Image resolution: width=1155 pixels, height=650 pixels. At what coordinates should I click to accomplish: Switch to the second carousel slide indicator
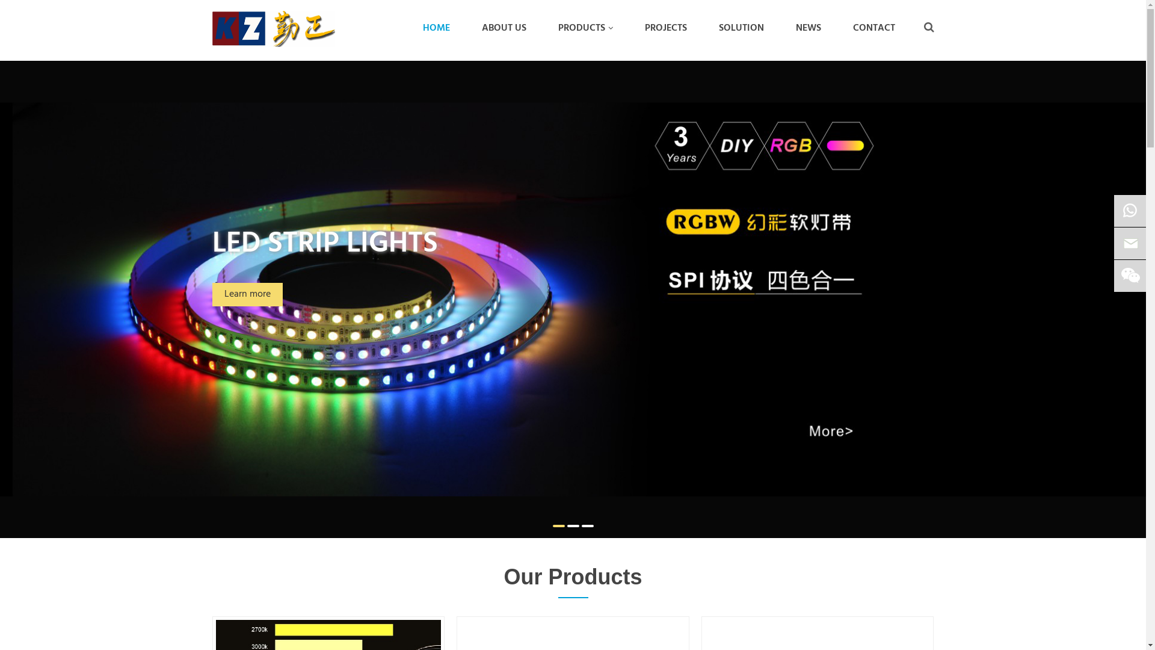coord(573,526)
